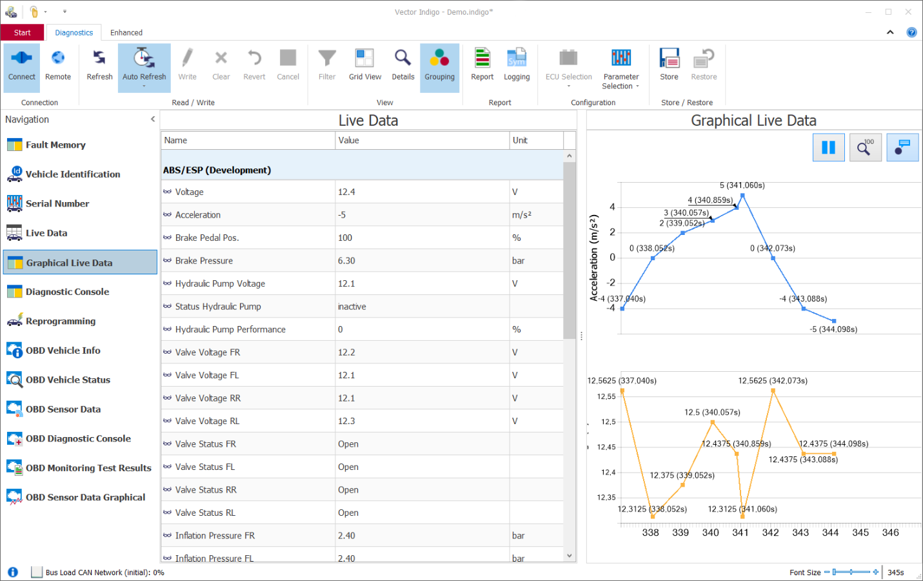The image size is (923, 581).
Task: Open the Auto Refresh dropdown arrow
Action: point(144,87)
